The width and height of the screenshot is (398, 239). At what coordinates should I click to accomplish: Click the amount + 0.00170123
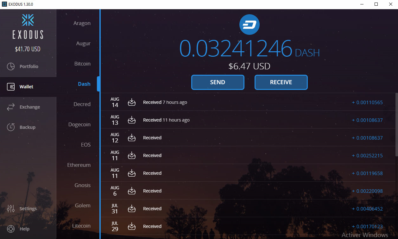coord(367,227)
